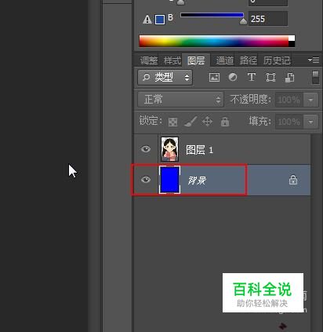
Task: Click the out-of-gamut warning triangle icon
Action: (147, 20)
